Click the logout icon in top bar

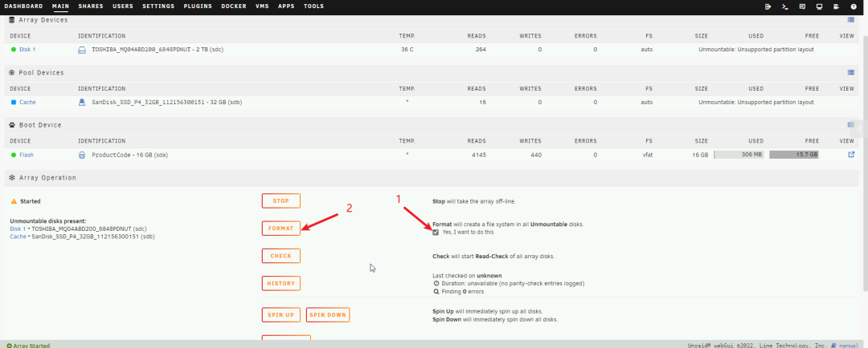coord(768,6)
